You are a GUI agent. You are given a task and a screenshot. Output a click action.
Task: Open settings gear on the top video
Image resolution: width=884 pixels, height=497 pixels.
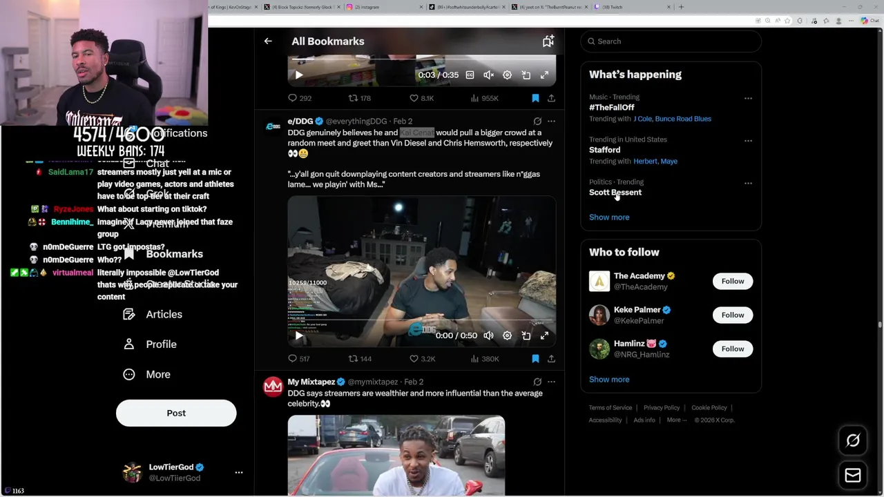(x=507, y=75)
